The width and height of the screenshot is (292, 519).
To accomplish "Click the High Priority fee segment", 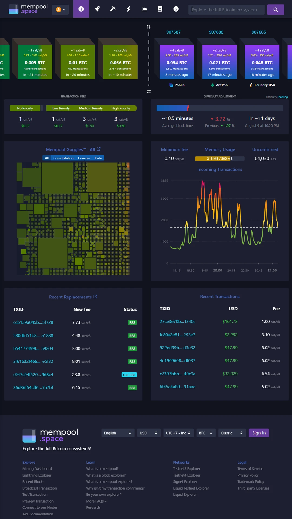I will [x=121, y=108].
